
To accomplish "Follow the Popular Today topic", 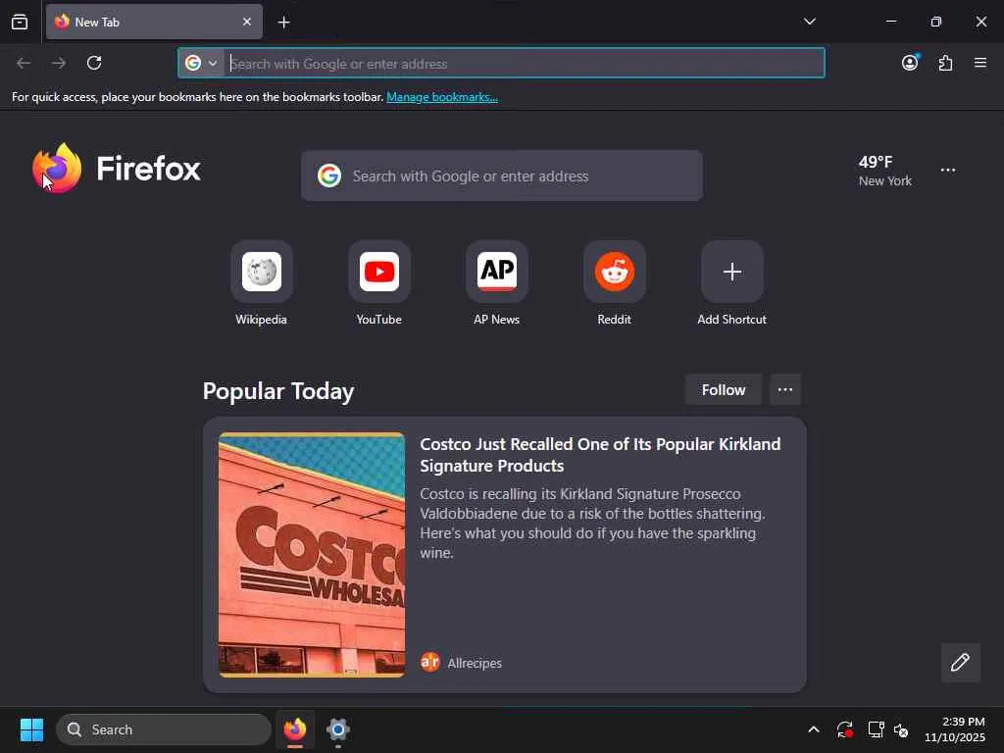I will point(723,390).
